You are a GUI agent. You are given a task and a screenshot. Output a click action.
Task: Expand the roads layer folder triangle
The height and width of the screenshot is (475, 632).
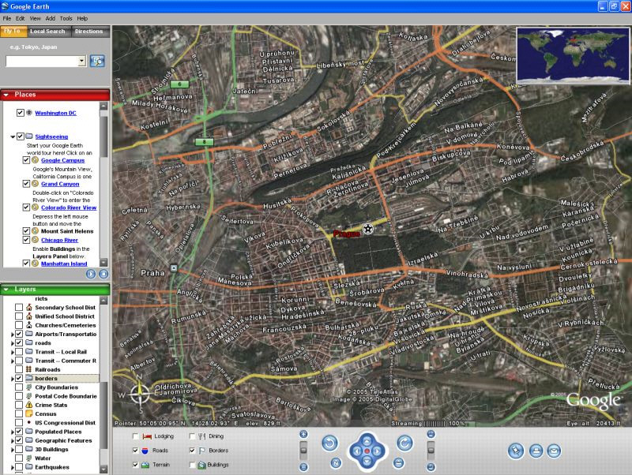[x=13, y=343]
